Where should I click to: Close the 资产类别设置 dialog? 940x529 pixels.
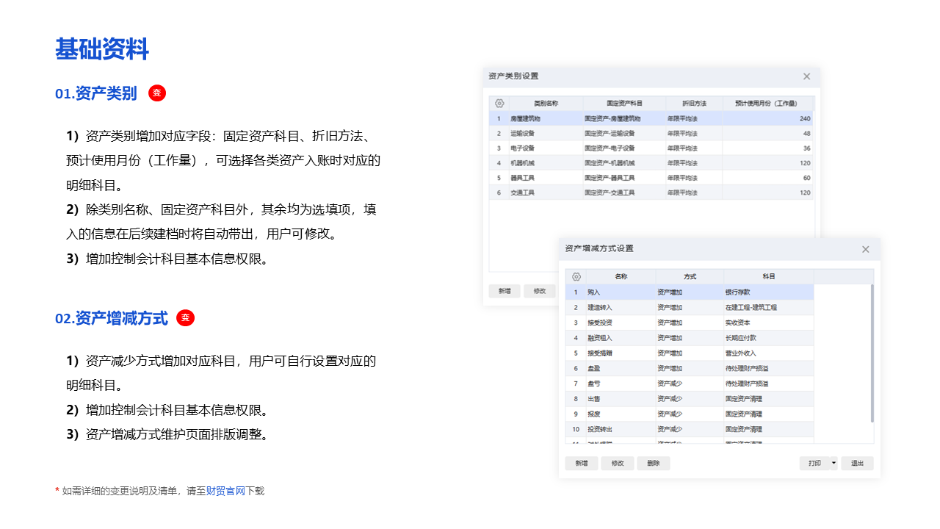pyautogui.click(x=806, y=76)
